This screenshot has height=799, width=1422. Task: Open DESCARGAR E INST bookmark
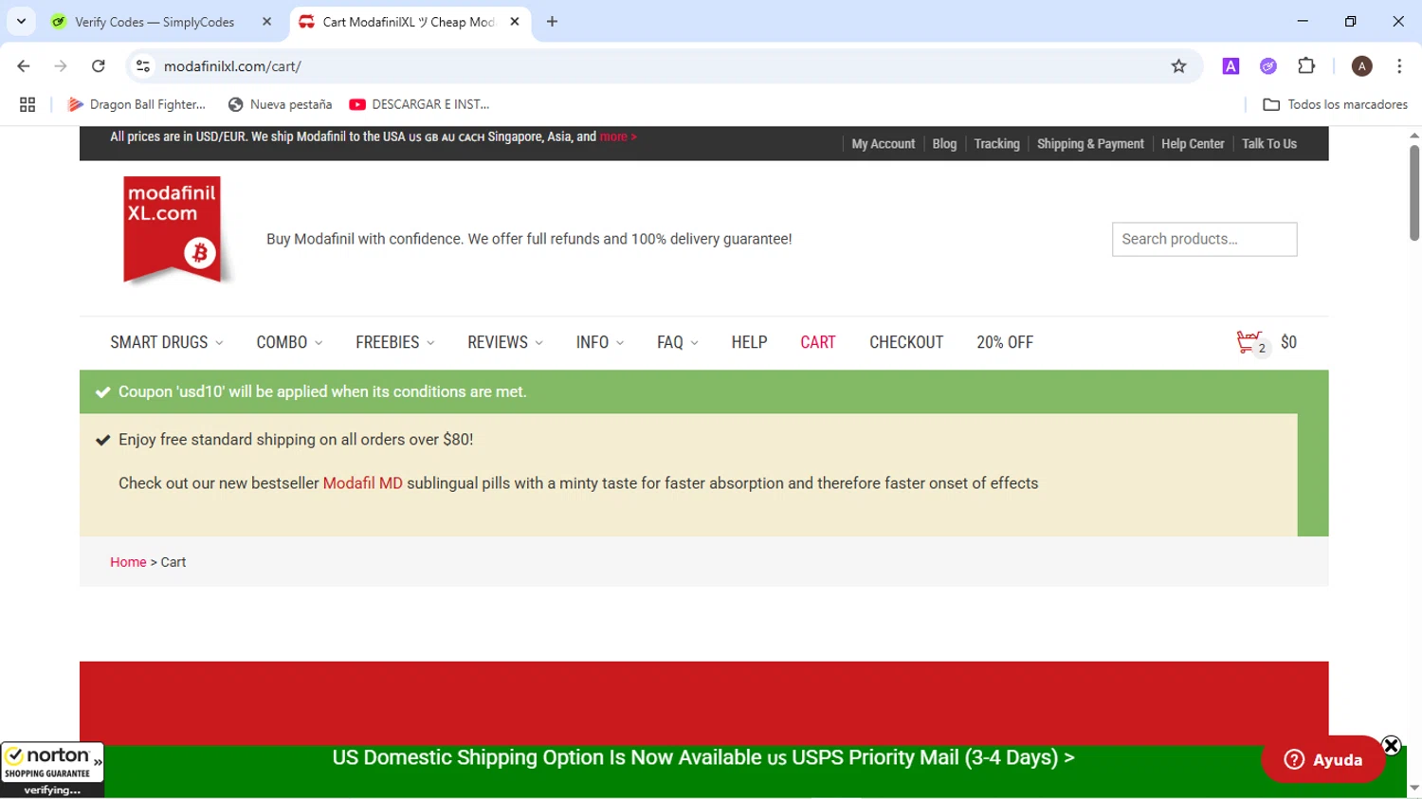(419, 104)
